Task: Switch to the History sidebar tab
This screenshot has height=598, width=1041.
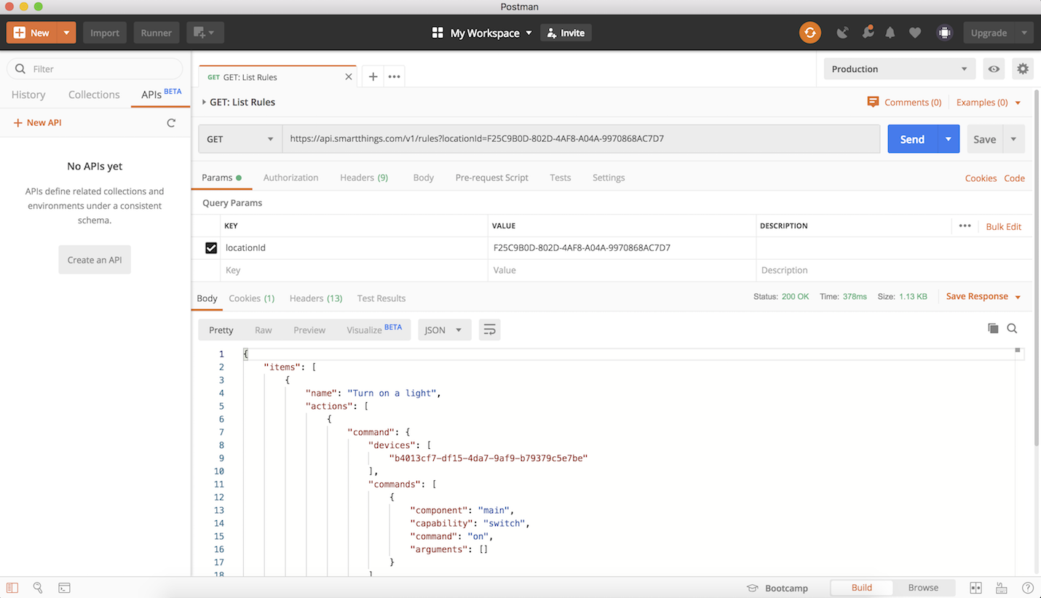Action: click(x=28, y=95)
